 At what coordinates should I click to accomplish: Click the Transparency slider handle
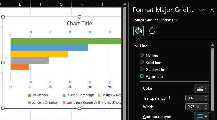pyautogui.click(x=169, y=98)
